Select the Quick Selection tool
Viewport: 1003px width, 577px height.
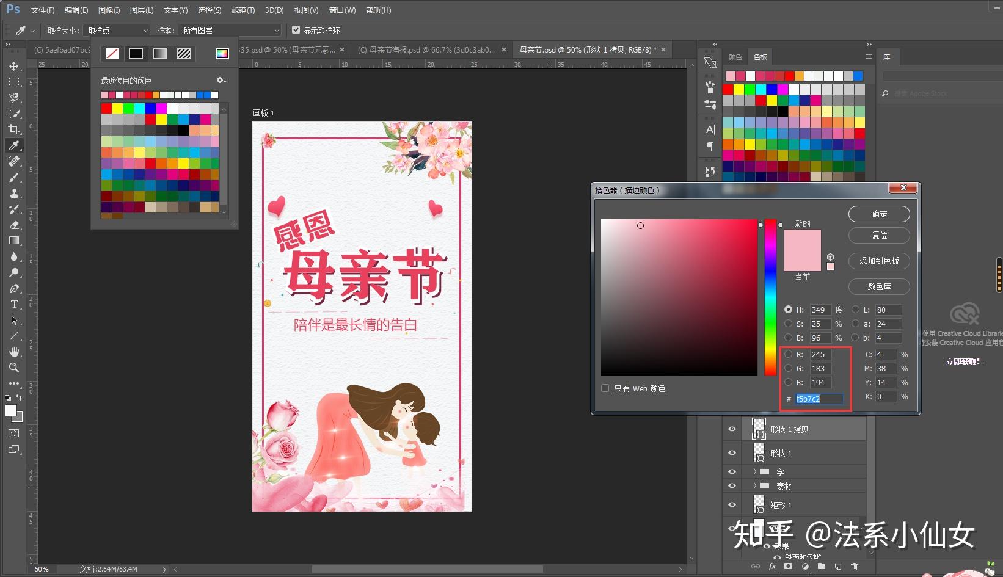point(14,114)
